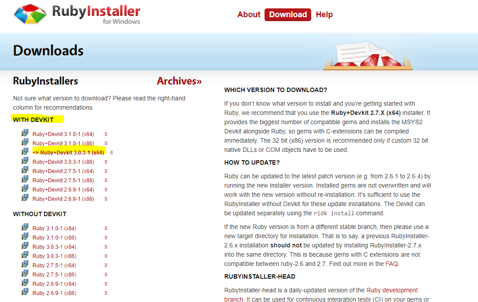Image resolution: width=478 pixels, height=302 pixels.
Task: Click installer icon beside Ruby+Devkit 3.0.3-1 (x86)
Action: pyautogui.click(x=25, y=161)
